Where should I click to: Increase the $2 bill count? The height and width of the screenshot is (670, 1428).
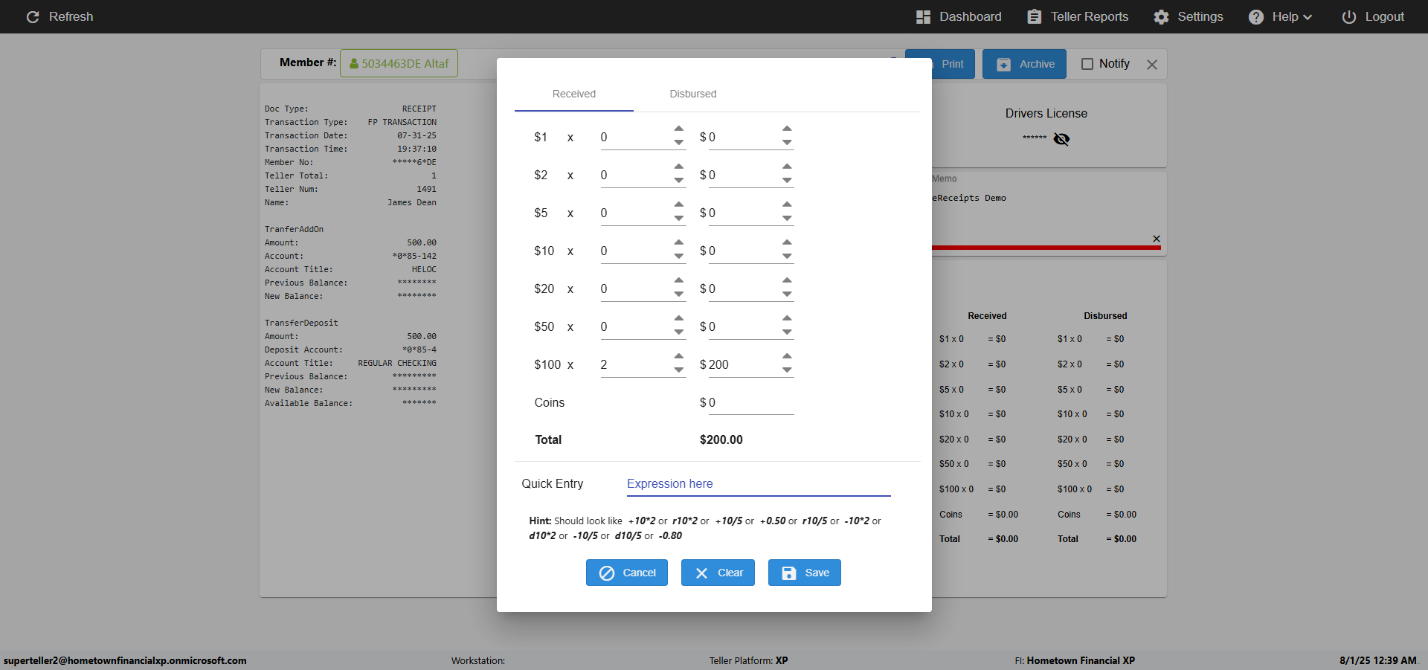(x=679, y=167)
